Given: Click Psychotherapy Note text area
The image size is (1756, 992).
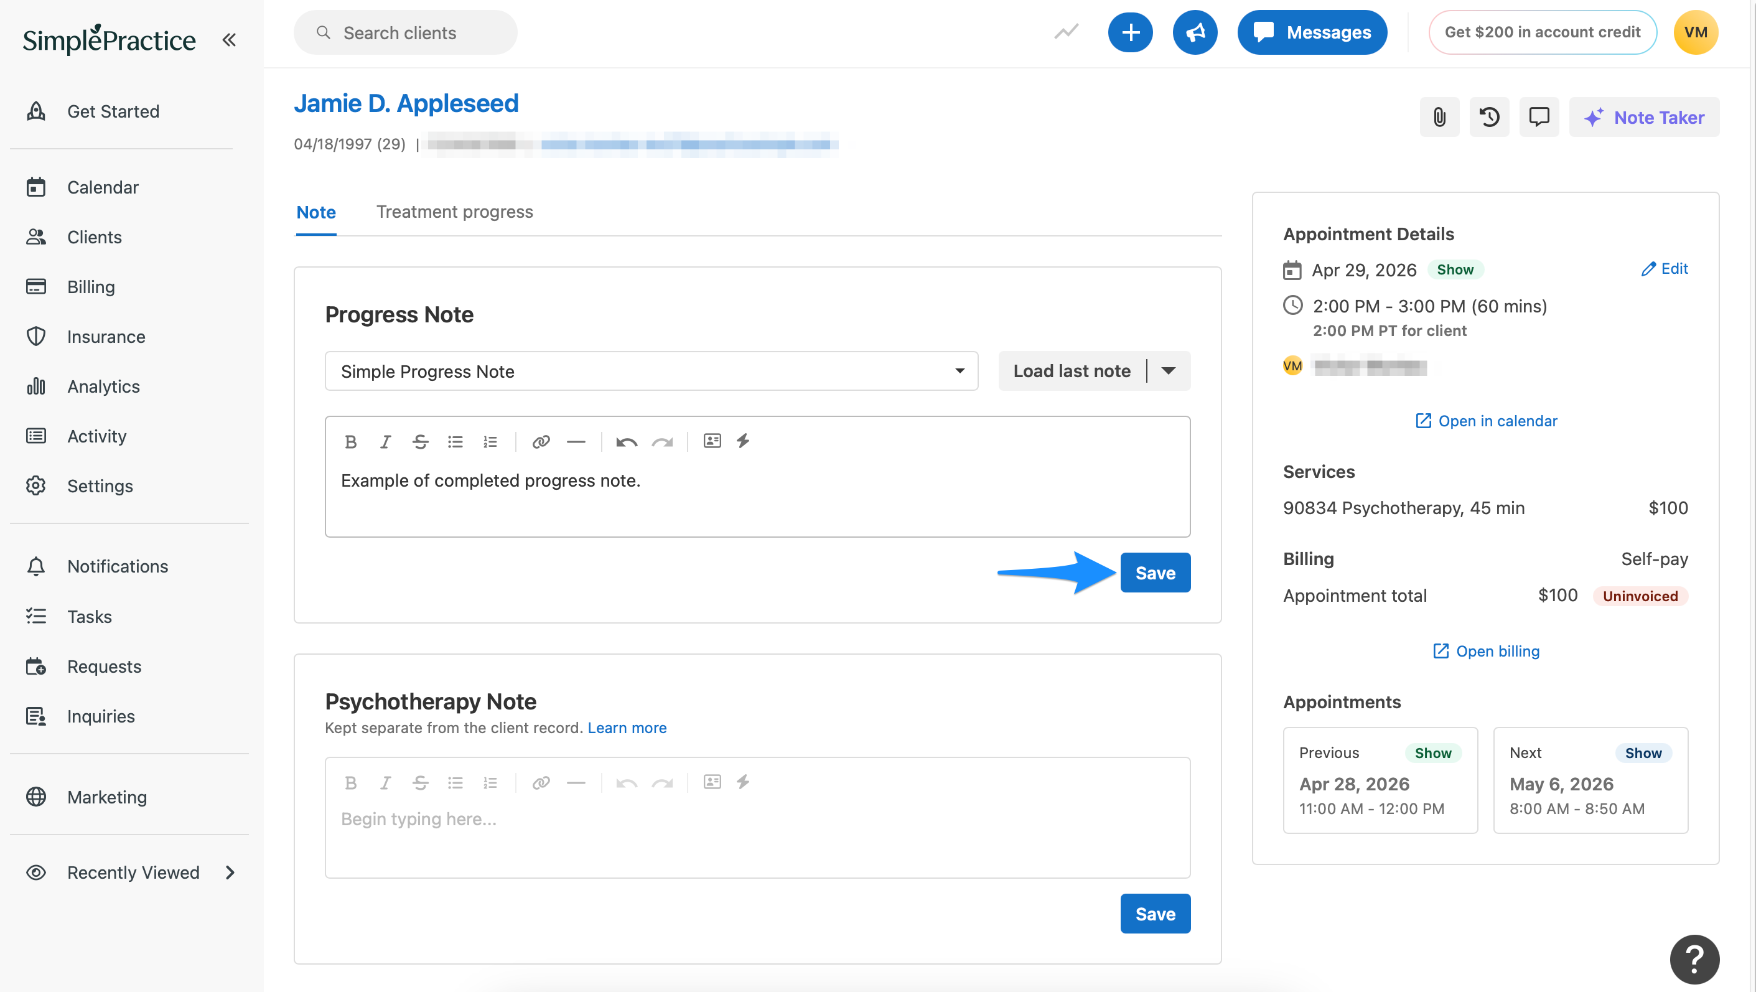Looking at the screenshot, I should [x=757, y=837].
